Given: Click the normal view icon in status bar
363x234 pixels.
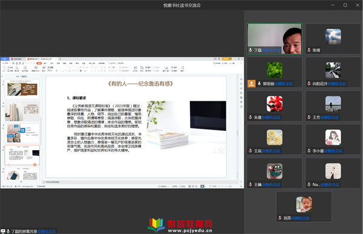Looking at the screenshot, I should point(189,186).
